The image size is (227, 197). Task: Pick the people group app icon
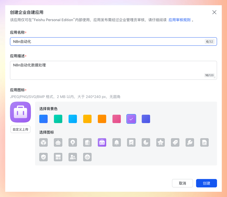[73, 157]
